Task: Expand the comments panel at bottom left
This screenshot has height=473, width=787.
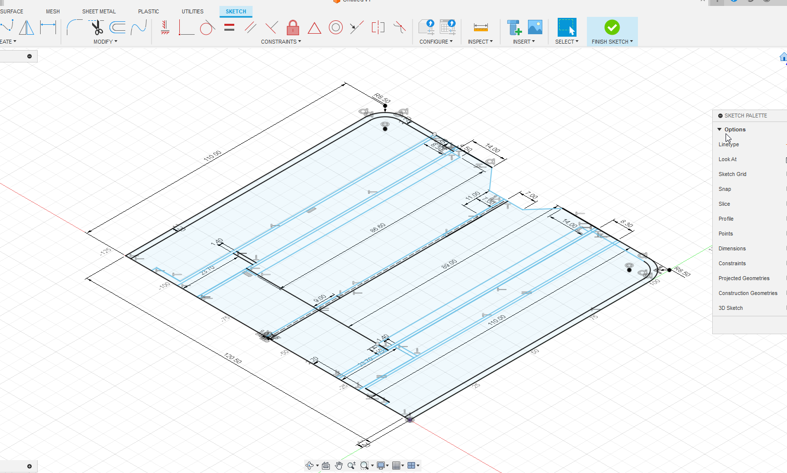Action: (29, 466)
